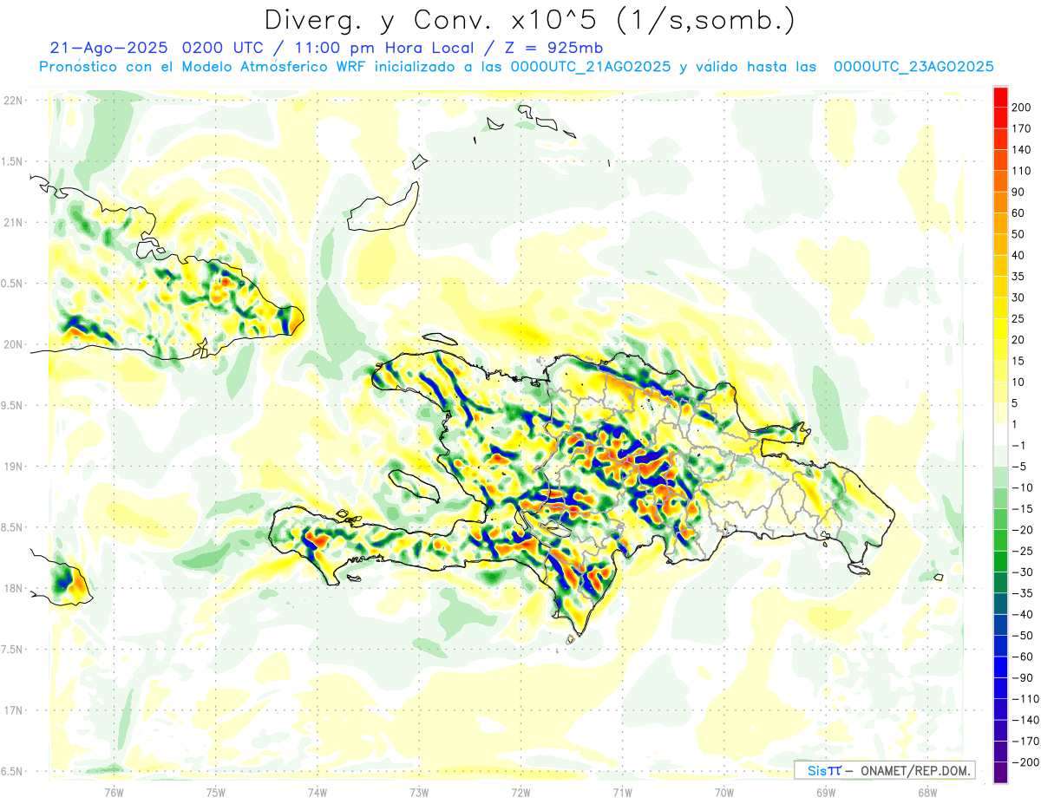The height and width of the screenshot is (804, 1041).
Task: Click the positive '60' color bar value
Action: [1019, 213]
